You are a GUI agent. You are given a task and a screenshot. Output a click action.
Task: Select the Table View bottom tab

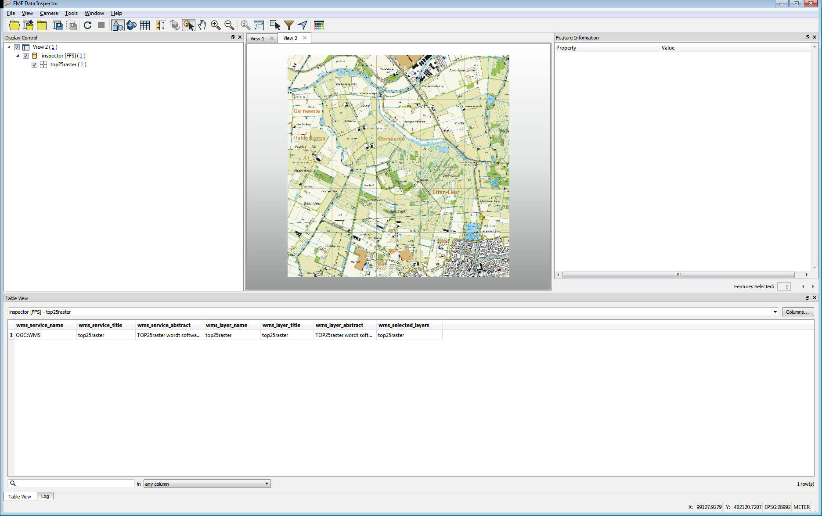click(x=20, y=497)
